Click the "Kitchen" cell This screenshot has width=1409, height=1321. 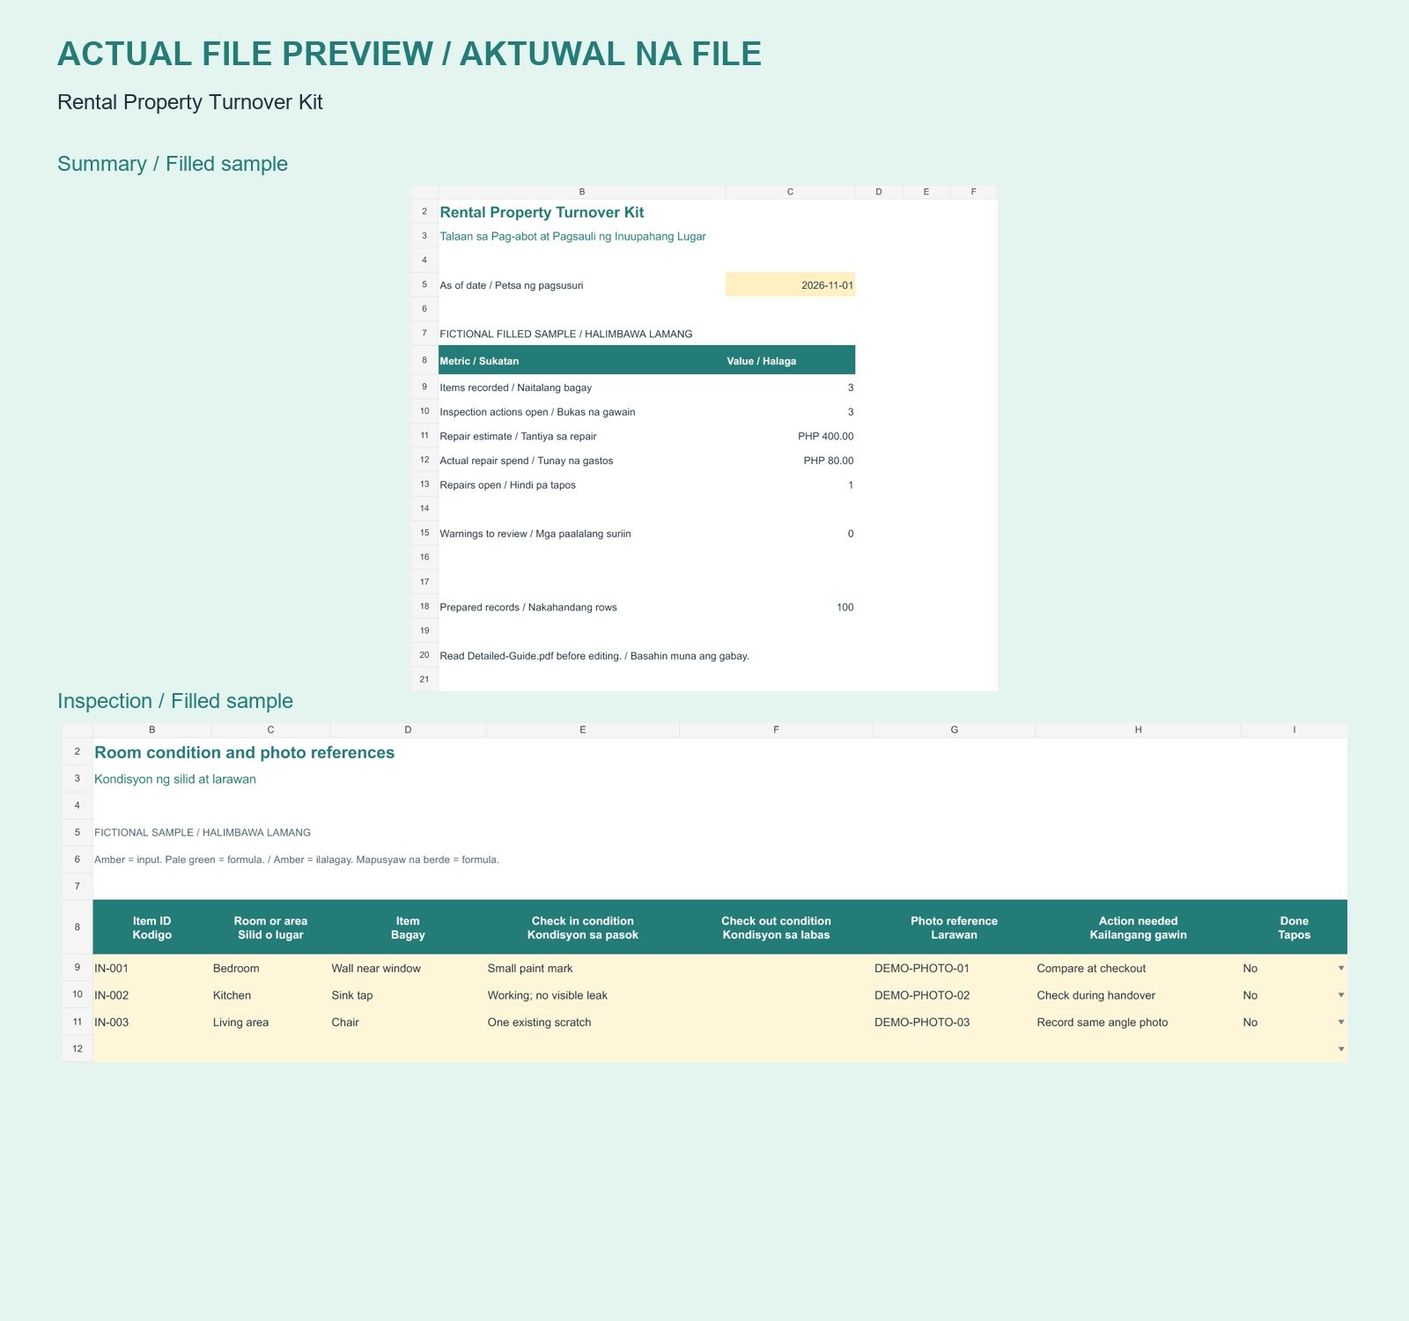click(x=270, y=995)
